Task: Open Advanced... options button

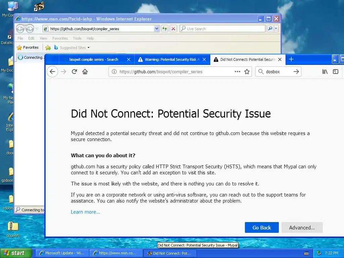Action: pyautogui.click(x=302, y=227)
